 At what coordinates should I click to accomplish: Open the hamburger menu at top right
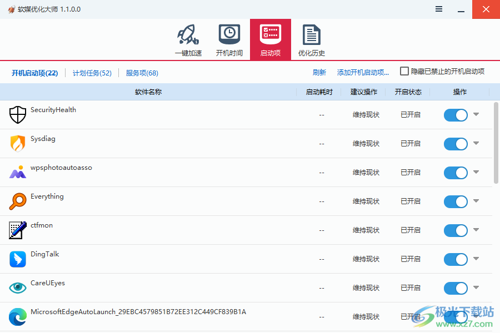[x=438, y=9]
